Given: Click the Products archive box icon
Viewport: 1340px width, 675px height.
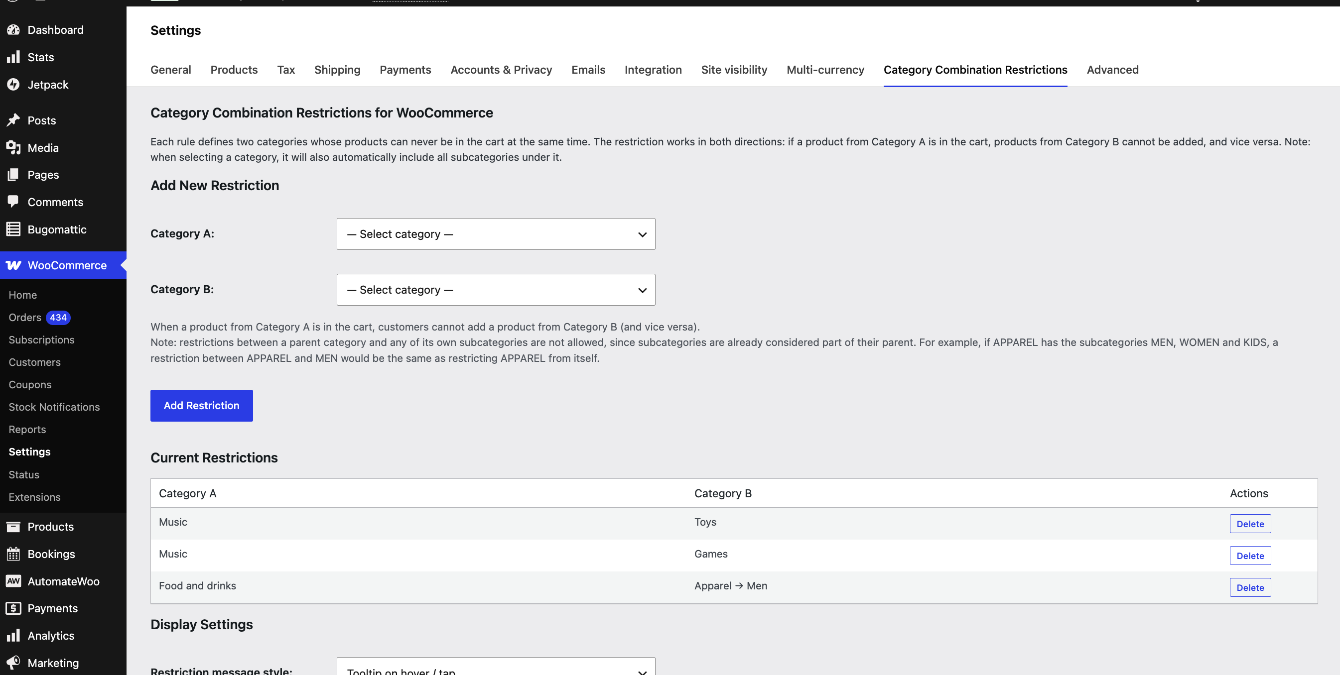Looking at the screenshot, I should tap(13, 527).
